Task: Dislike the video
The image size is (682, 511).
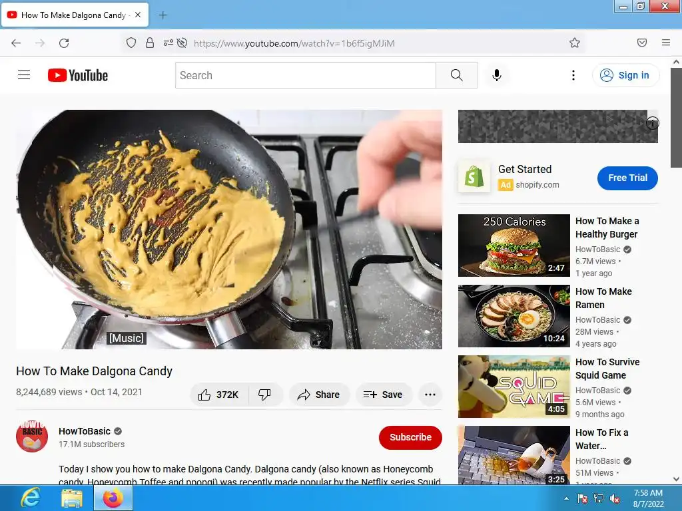Action: [x=264, y=395]
